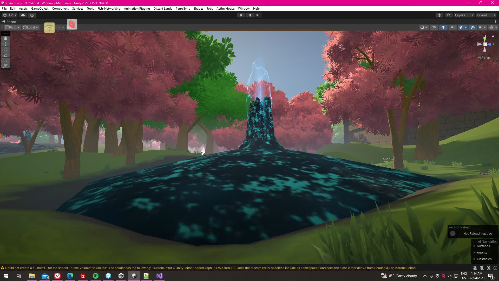Open Undo History from toolbar
Screen dimensions: 499x281
(x=439, y=15)
